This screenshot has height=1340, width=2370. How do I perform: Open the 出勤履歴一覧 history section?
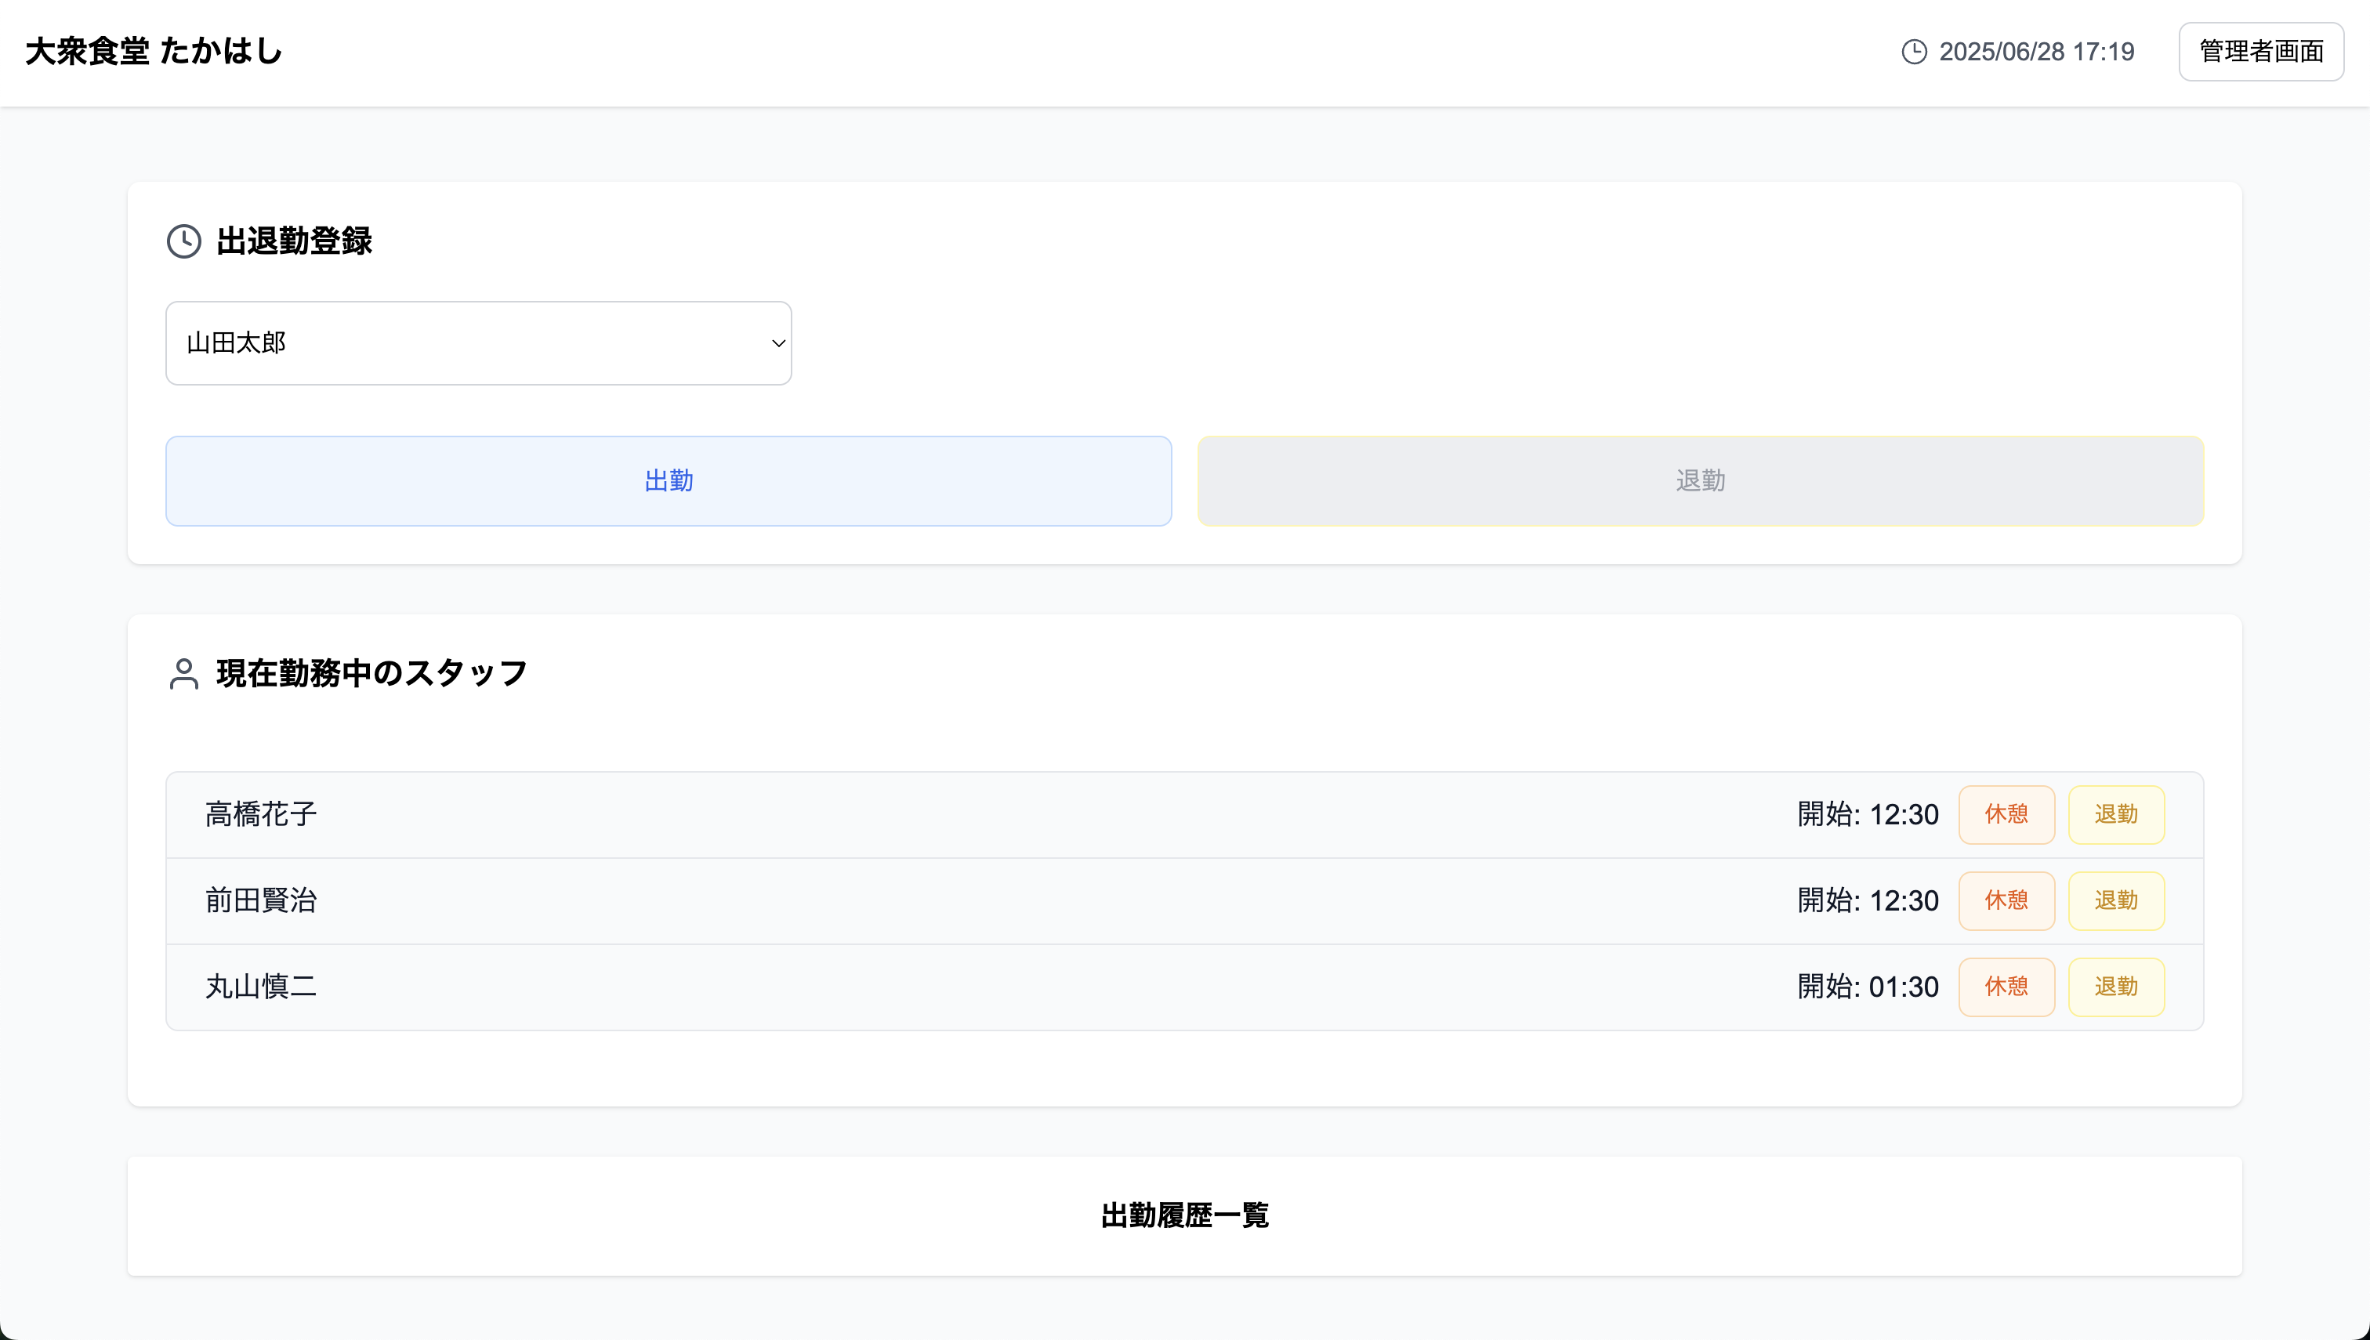1184,1215
